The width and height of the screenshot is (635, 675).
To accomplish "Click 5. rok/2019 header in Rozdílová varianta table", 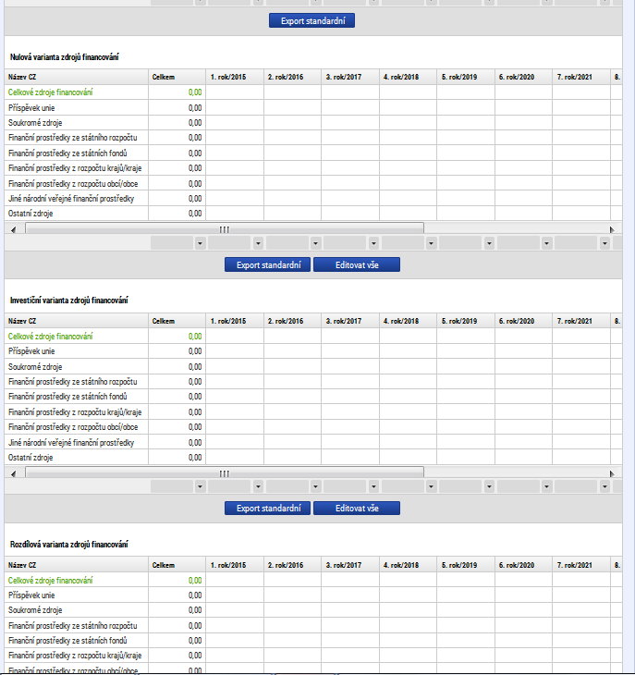I will point(466,565).
